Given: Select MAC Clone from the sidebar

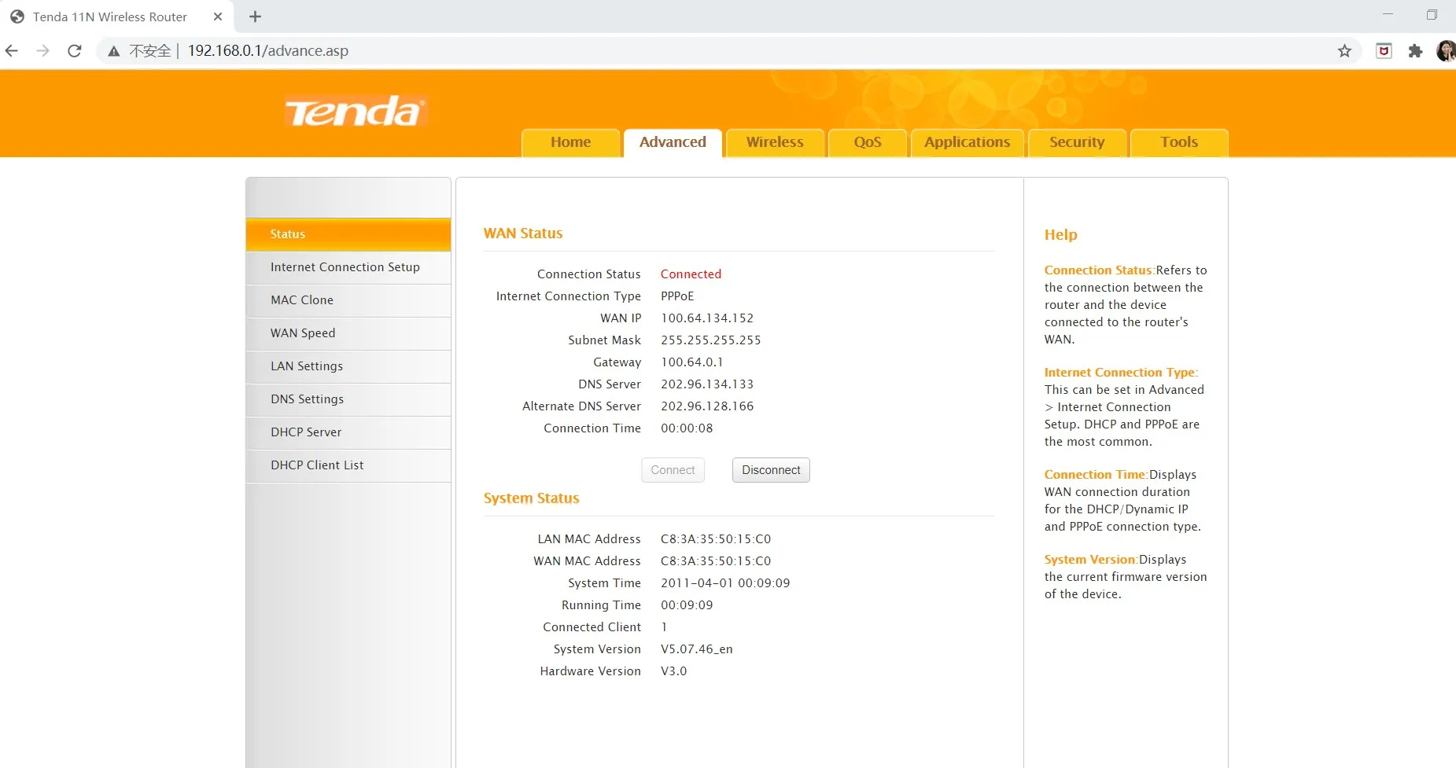Looking at the screenshot, I should coord(302,300).
